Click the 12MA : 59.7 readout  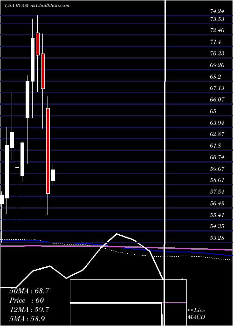(29, 309)
